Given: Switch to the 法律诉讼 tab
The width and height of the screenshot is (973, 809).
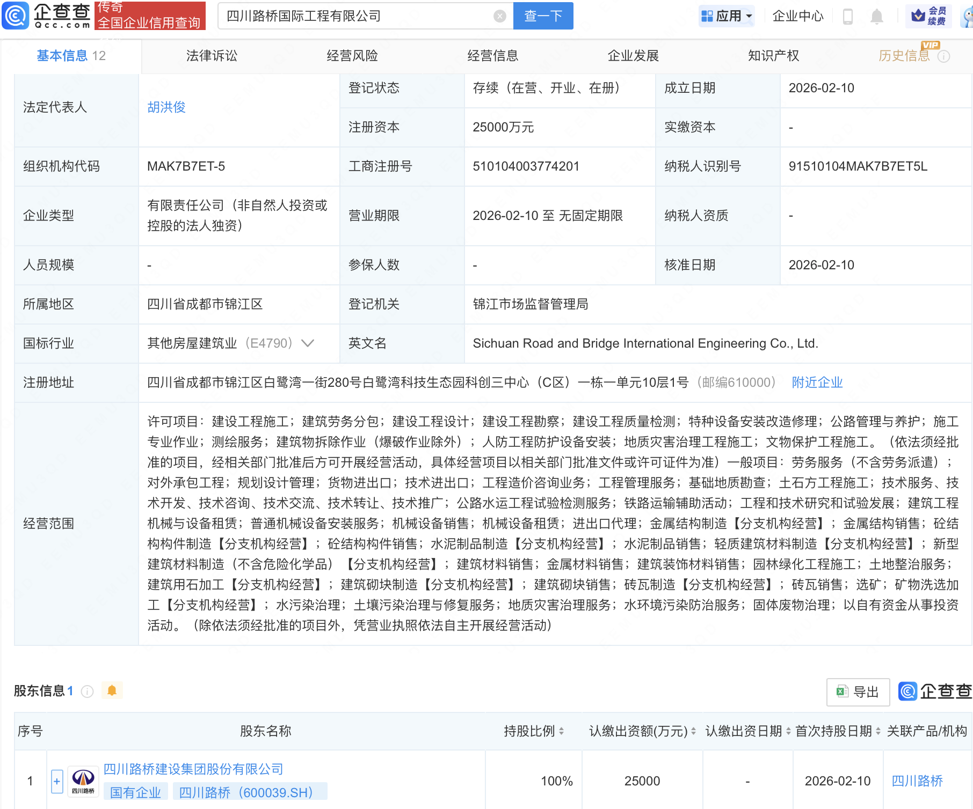Looking at the screenshot, I should coord(212,56).
